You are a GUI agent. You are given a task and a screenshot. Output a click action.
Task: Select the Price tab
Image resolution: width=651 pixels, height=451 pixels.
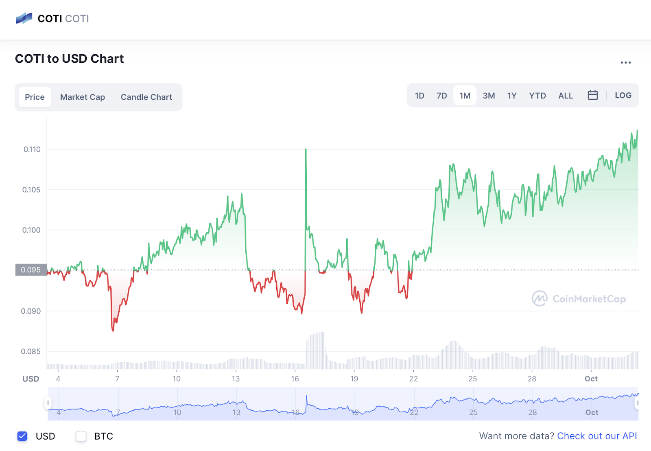[35, 97]
